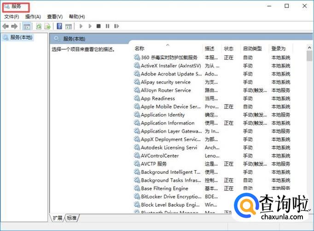
Task: Click the Stop Service square icon
Action: [x=99, y=26]
